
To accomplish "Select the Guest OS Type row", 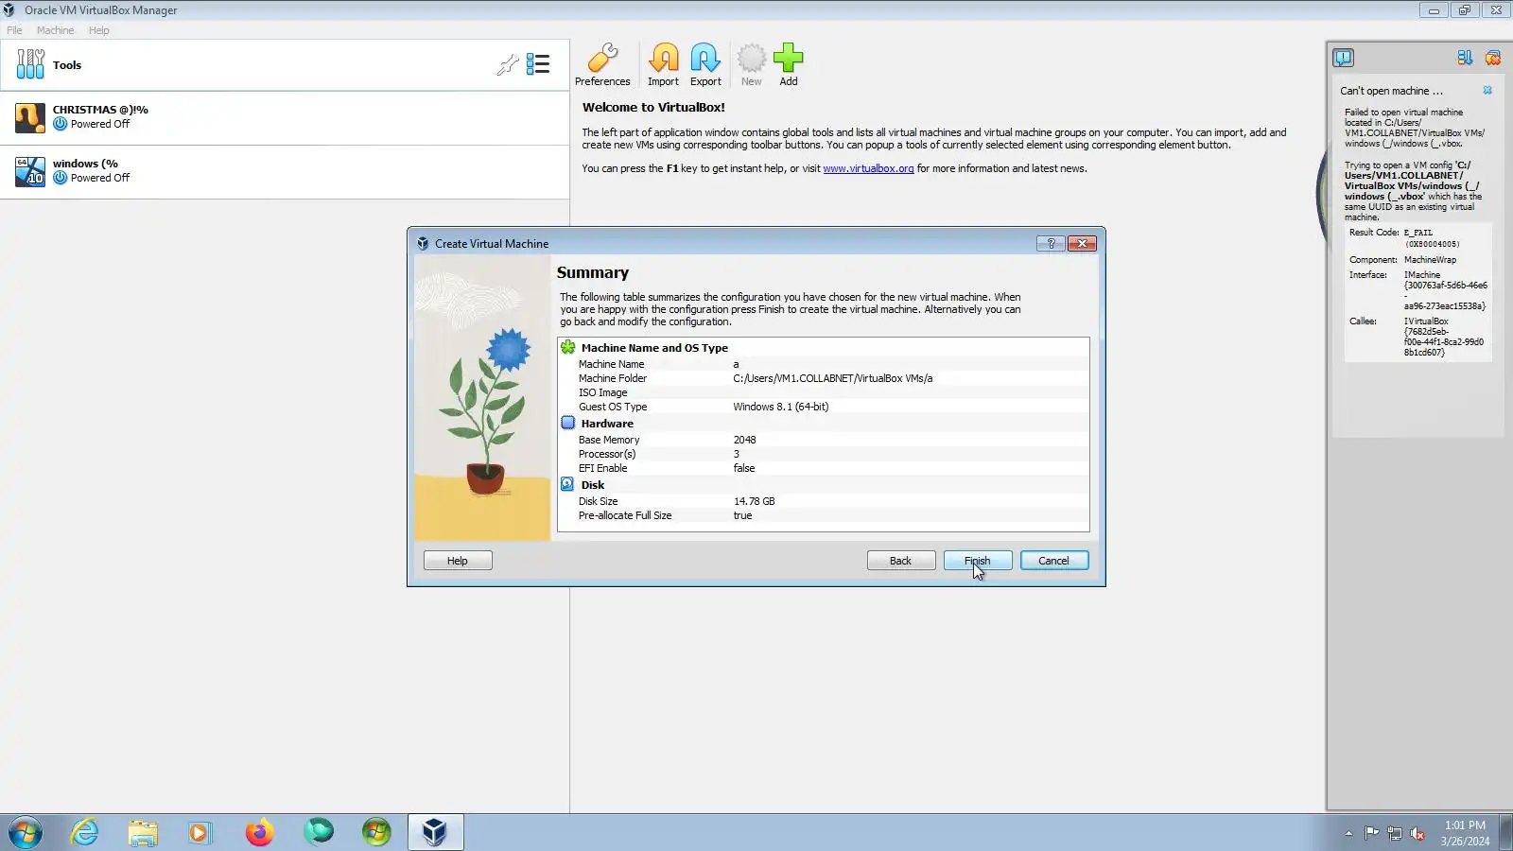I will click(x=824, y=407).
